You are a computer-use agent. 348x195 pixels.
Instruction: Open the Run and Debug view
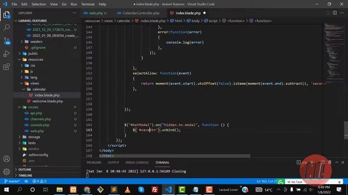click(x=7, y=54)
